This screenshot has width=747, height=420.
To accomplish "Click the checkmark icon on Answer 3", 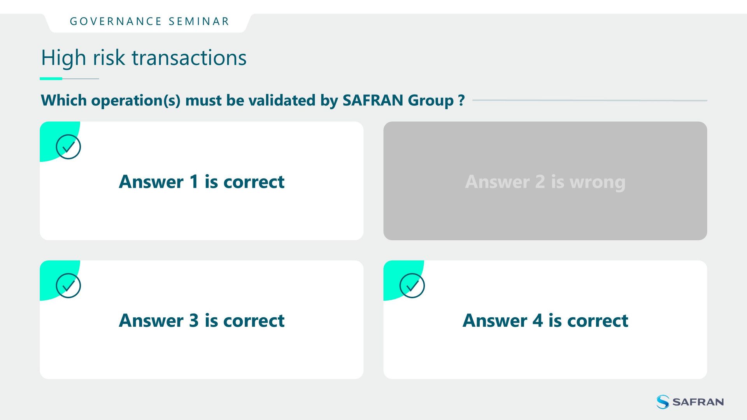I will [68, 285].
